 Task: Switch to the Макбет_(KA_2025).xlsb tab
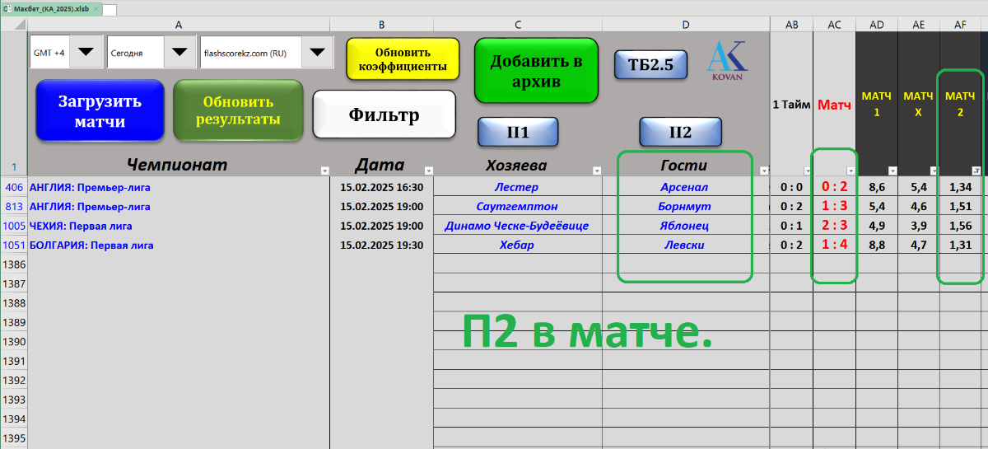coord(49,8)
